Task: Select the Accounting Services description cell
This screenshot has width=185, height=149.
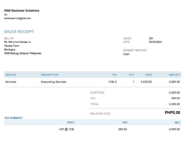Action: coord(54,82)
